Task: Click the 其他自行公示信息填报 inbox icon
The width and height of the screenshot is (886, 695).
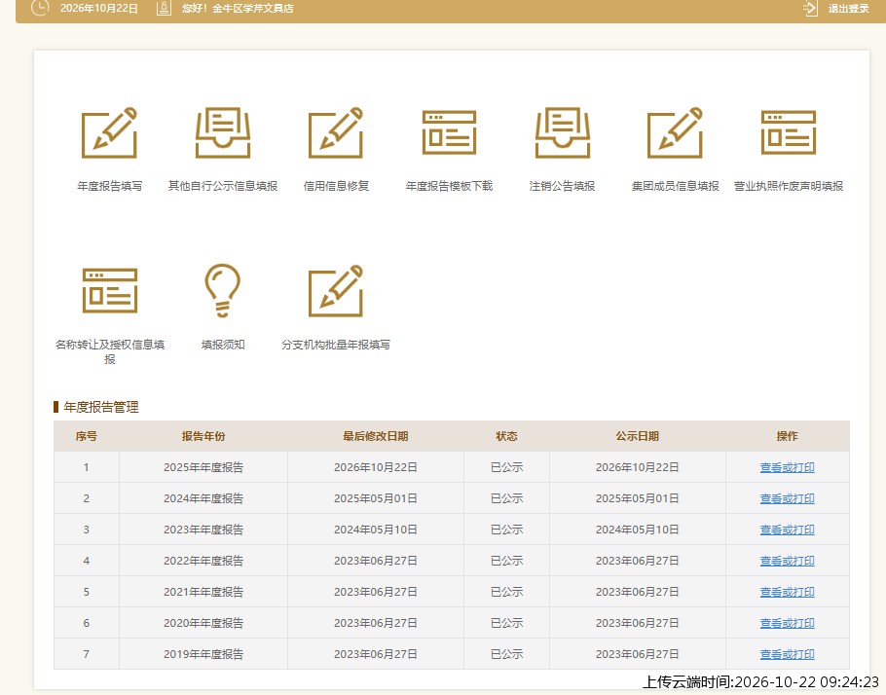Action: click(x=223, y=132)
